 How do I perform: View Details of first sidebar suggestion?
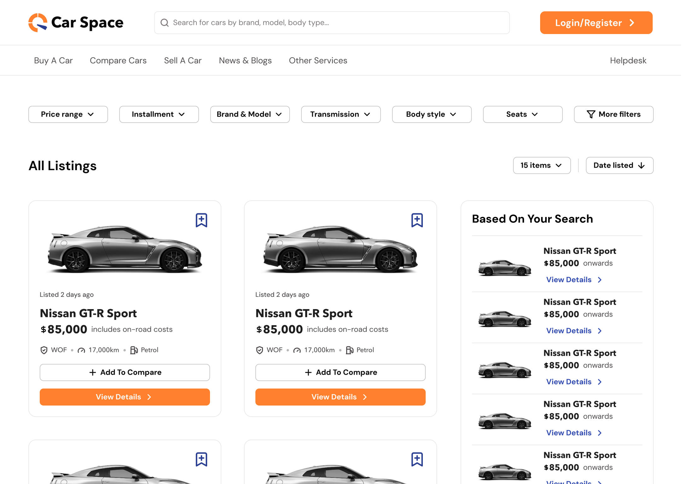click(x=574, y=280)
